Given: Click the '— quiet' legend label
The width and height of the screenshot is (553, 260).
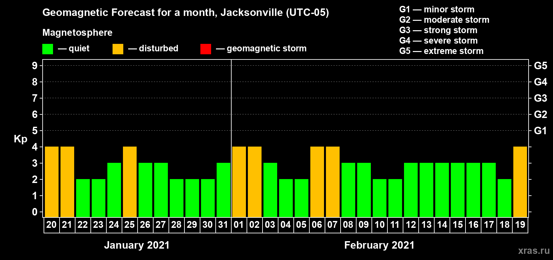Looking at the screenshot, I should 74,48.
